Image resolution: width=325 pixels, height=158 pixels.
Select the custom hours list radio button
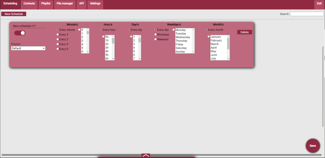[104, 36]
